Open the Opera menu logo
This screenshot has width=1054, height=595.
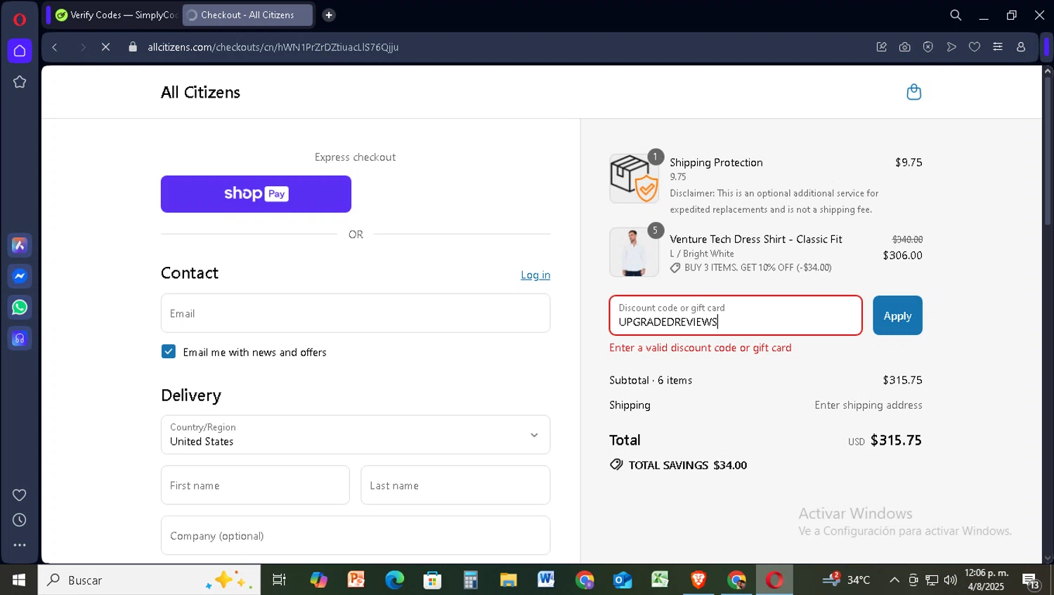20,19
